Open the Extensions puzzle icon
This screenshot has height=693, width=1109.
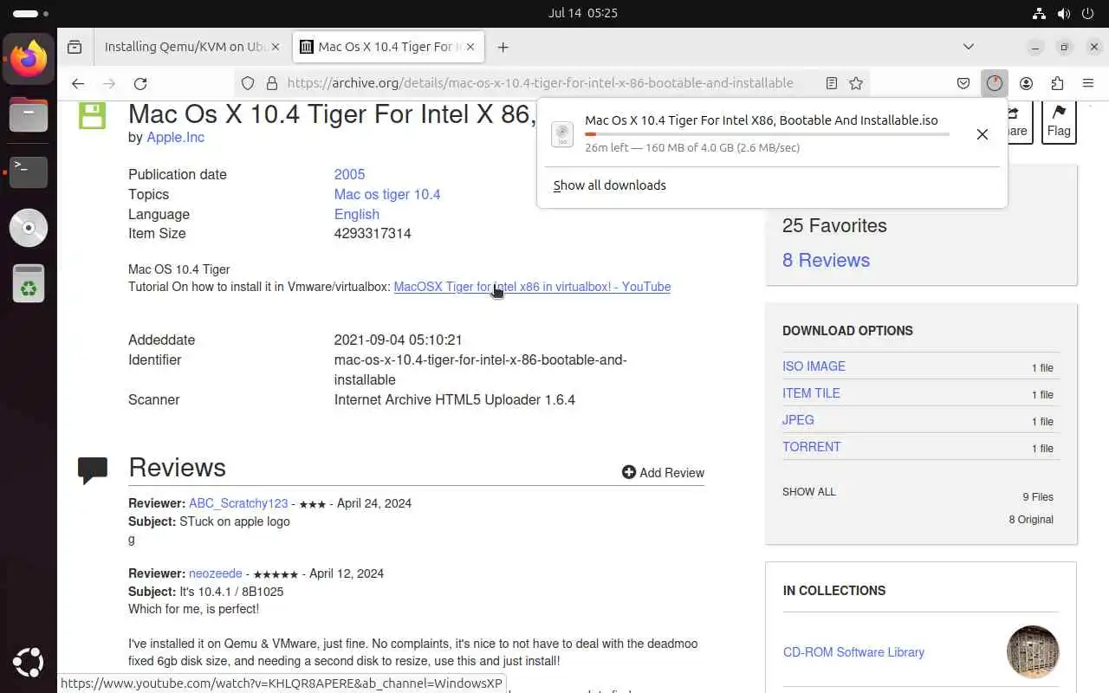pyautogui.click(x=1057, y=83)
